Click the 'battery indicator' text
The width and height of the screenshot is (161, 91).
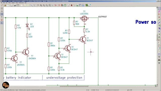[x=18, y=78]
